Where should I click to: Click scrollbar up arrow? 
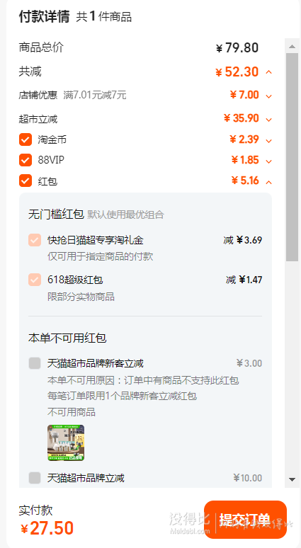(292, 46)
